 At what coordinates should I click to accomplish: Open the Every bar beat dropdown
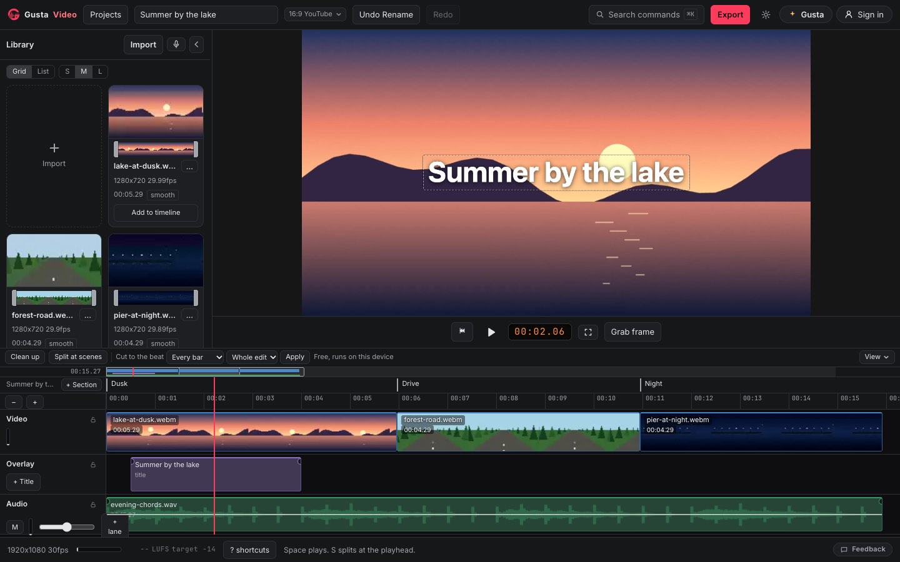[x=195, y=357]
